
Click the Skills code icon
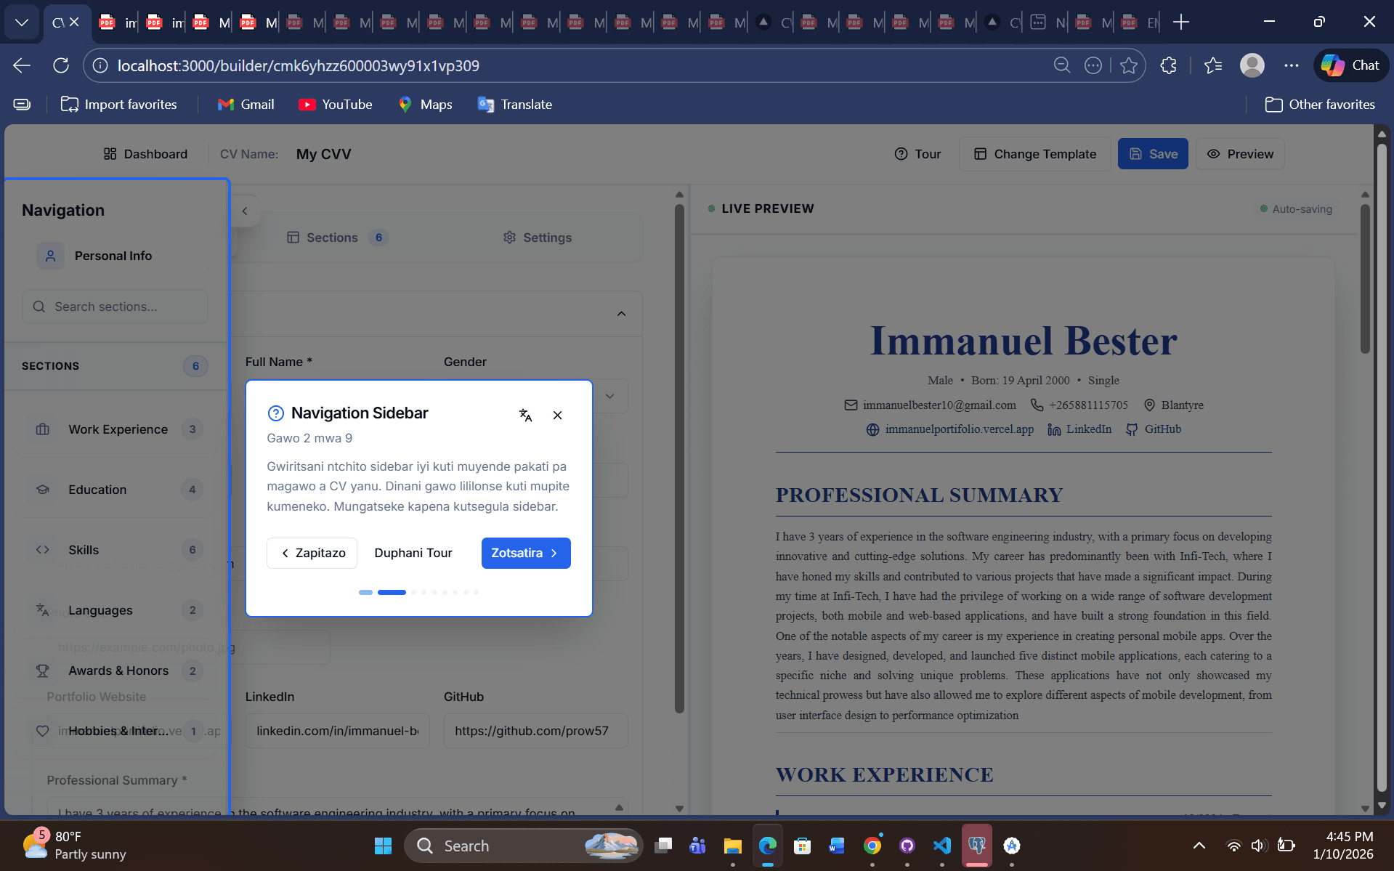pos(43,550)
